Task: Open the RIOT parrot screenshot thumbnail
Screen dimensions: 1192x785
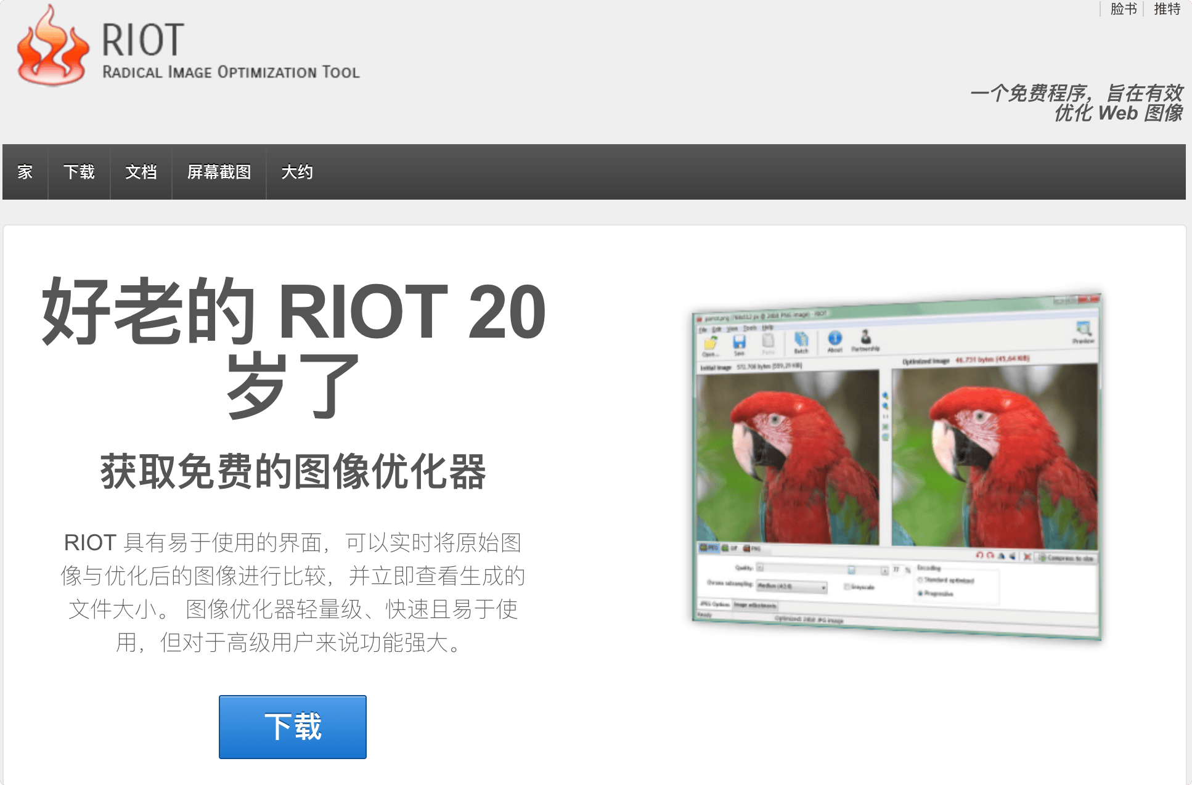Action: coord(897,466)
